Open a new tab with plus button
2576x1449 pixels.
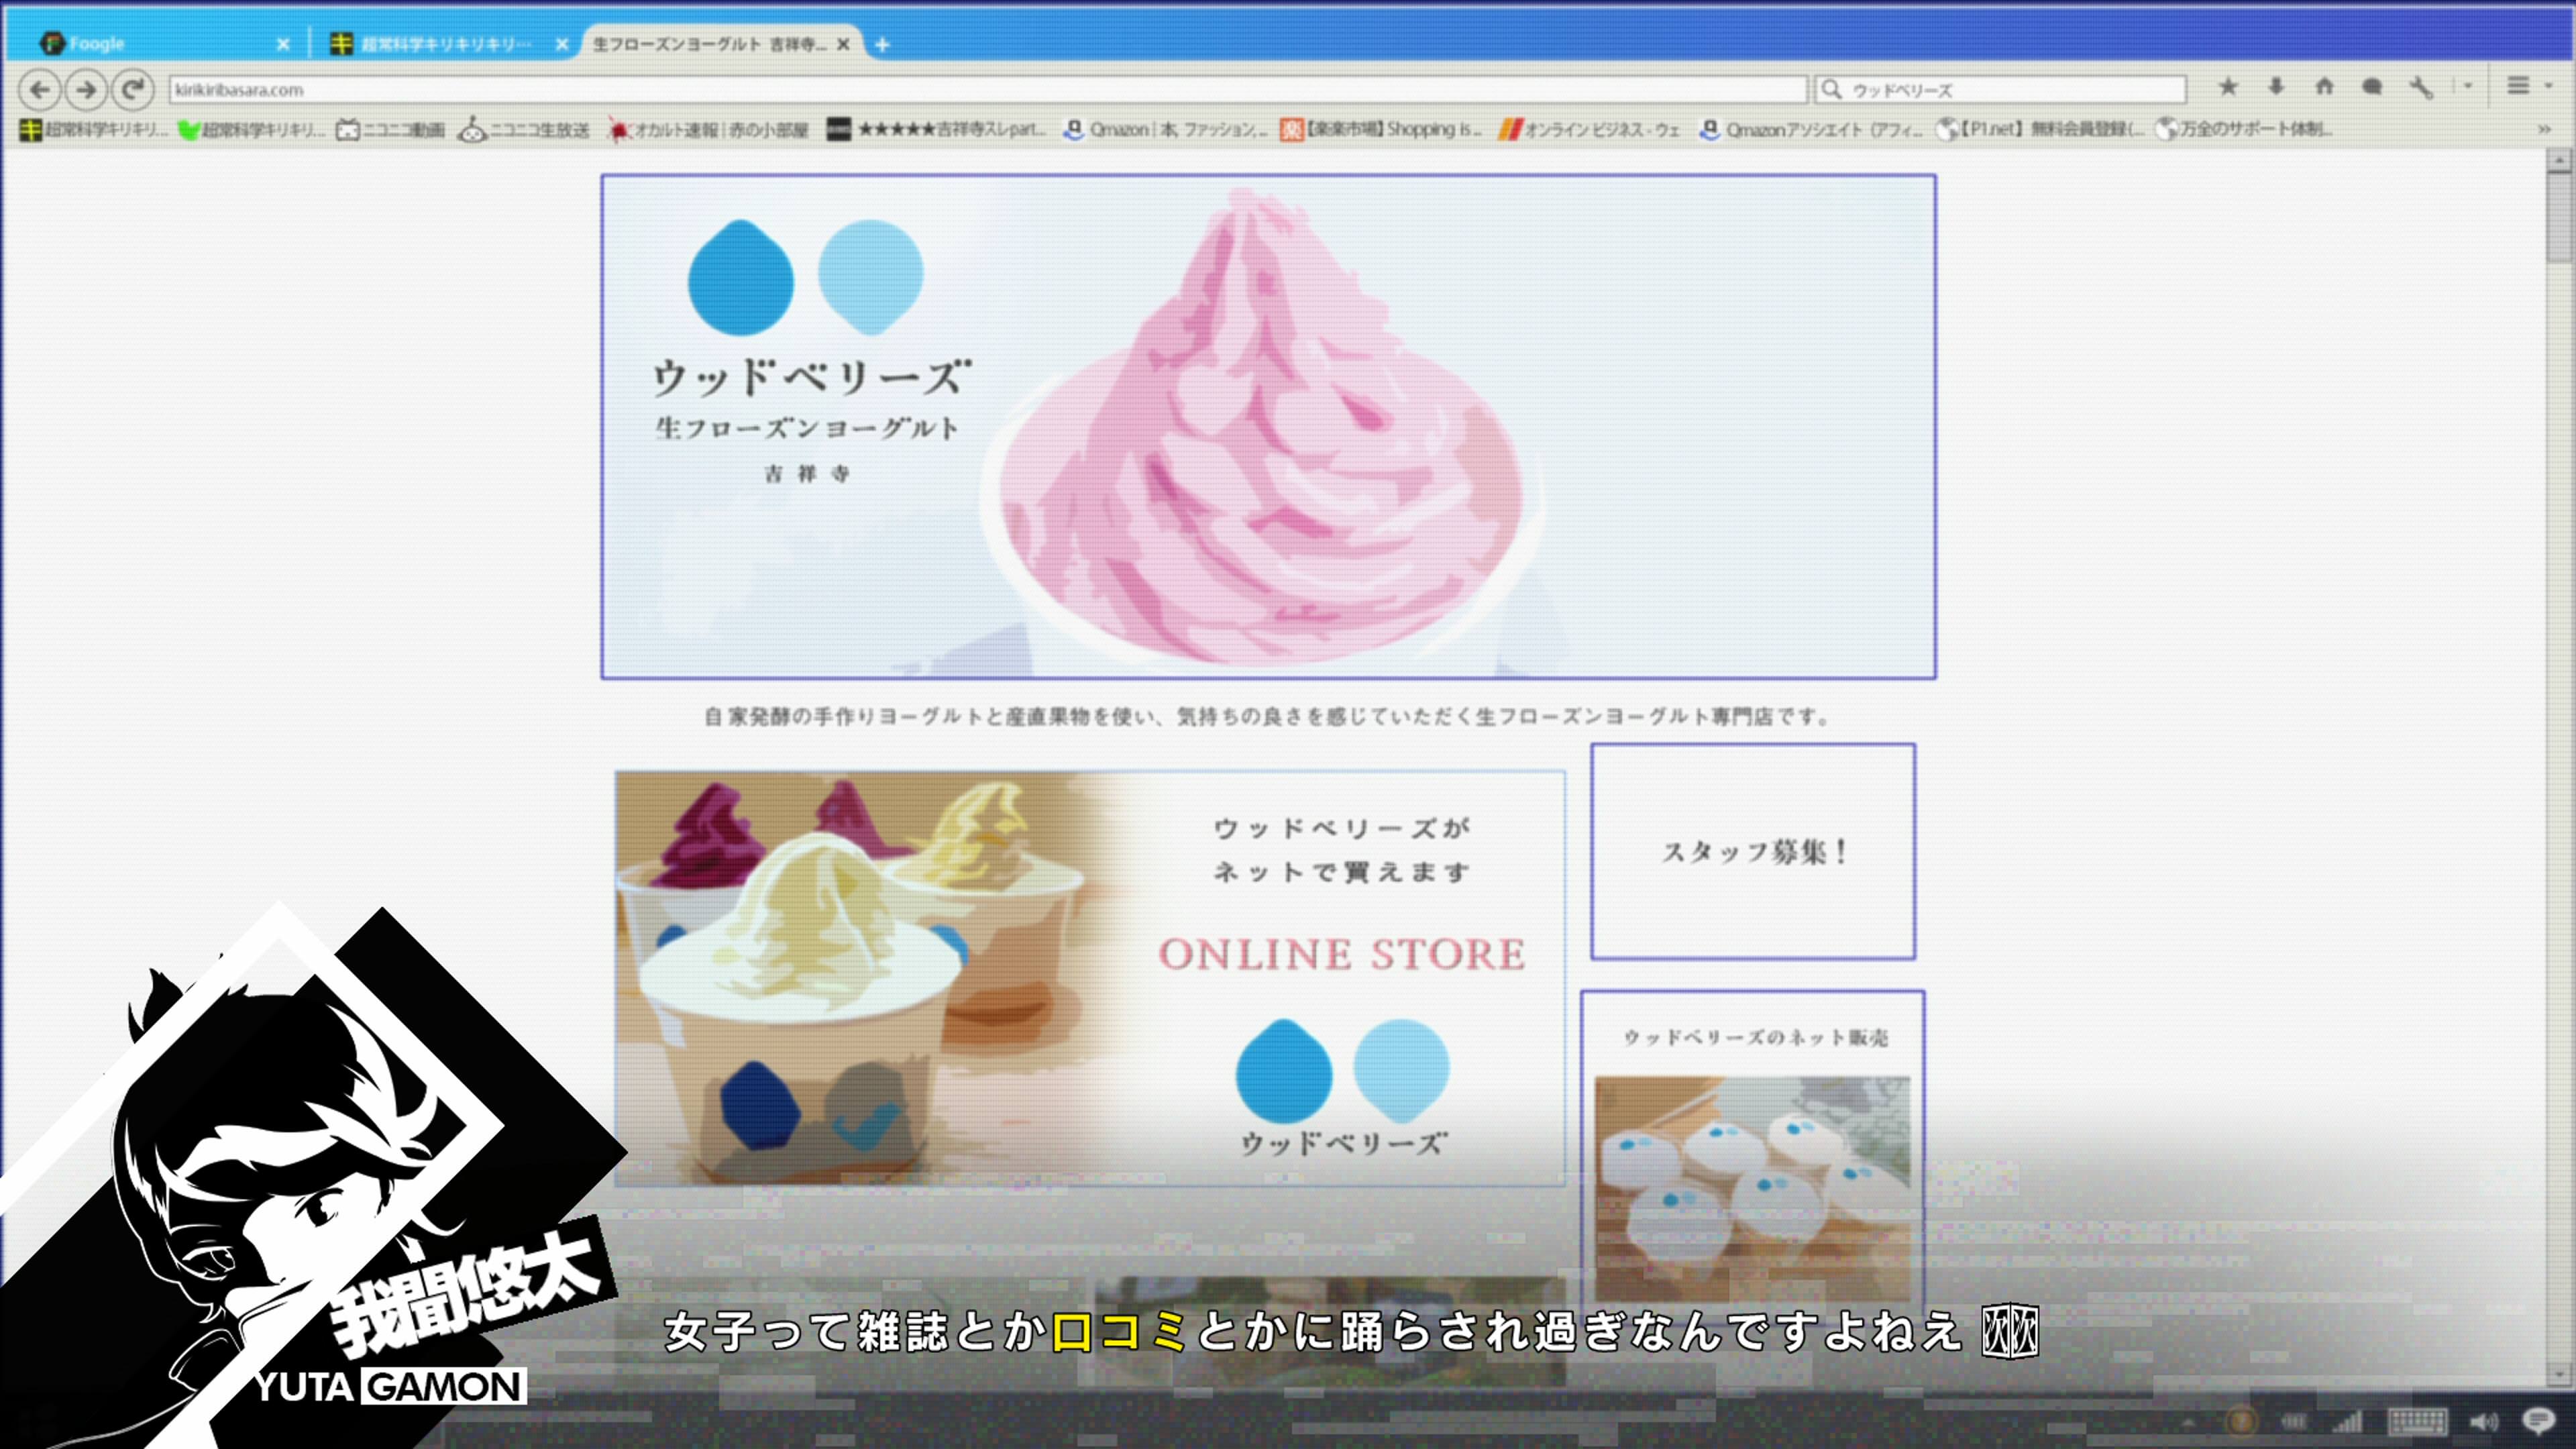pyautogui.click(x=882, y=44)
